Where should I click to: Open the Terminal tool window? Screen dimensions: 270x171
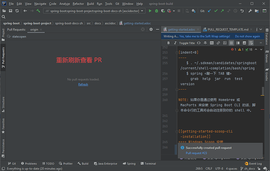tap(148, 164)
